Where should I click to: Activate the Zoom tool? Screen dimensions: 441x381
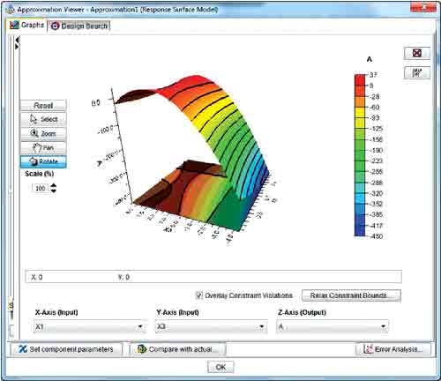43,133
